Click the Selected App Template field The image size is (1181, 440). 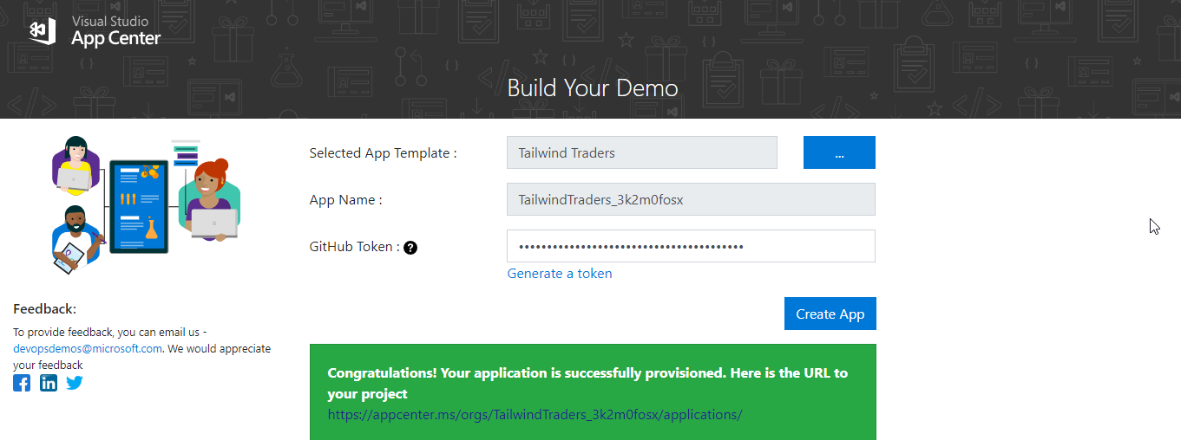[642, 152]
